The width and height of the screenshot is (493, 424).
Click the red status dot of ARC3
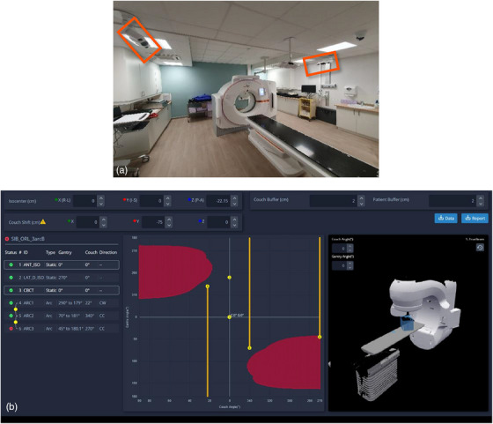(x=11, y=328)
